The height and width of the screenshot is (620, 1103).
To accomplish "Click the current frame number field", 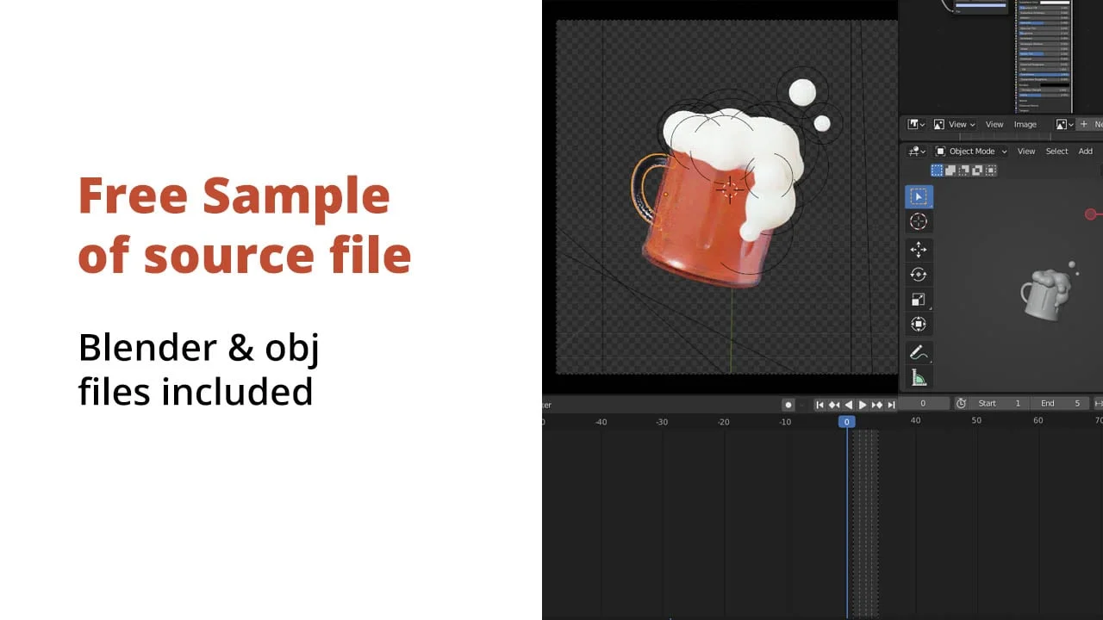I will (925, 403).
